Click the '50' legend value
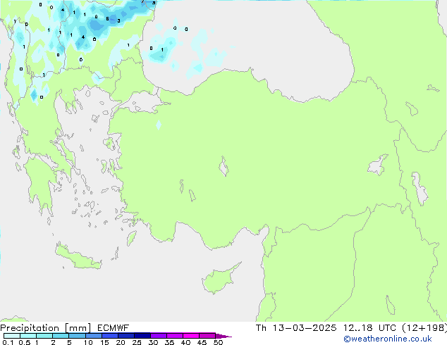The height and width of the screenshot is (345, 447). tap(218, 342)
